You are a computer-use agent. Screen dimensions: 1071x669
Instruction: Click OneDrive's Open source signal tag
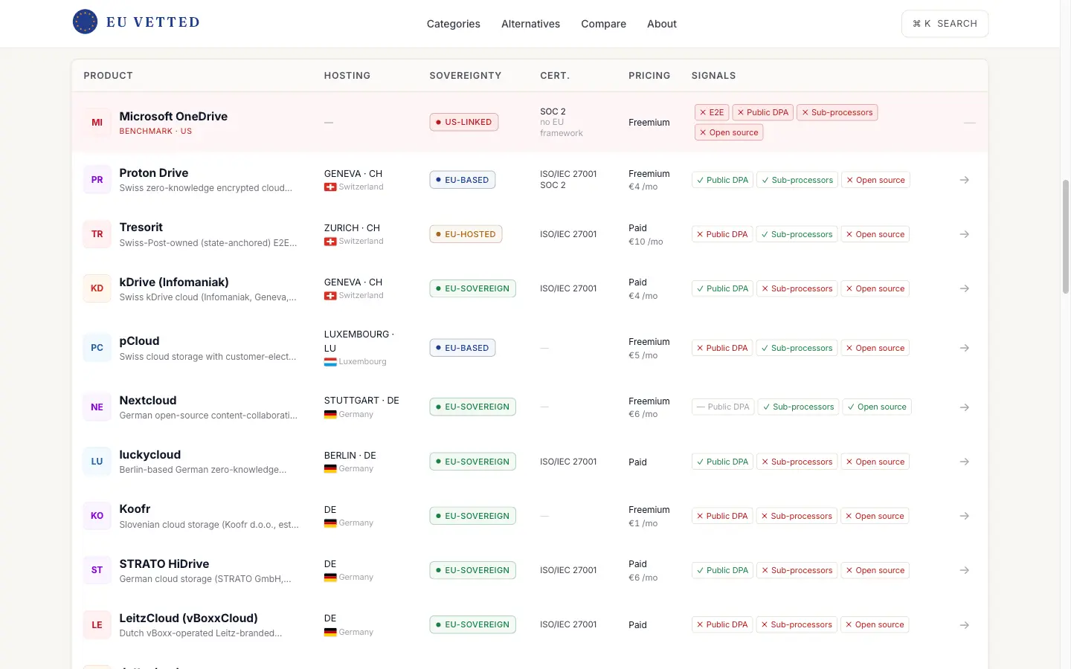(x=729, y=132)
